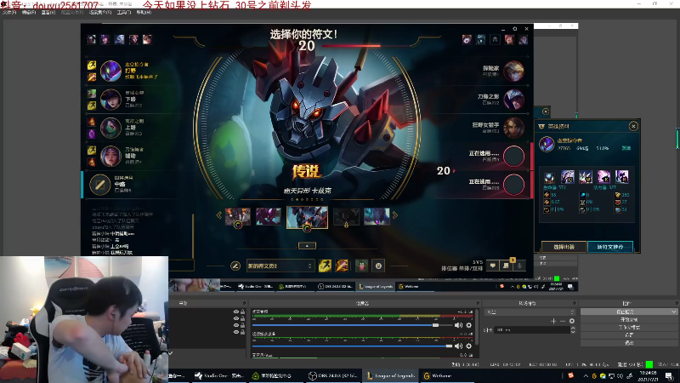Open the notes icon with badge

point(506,266)
